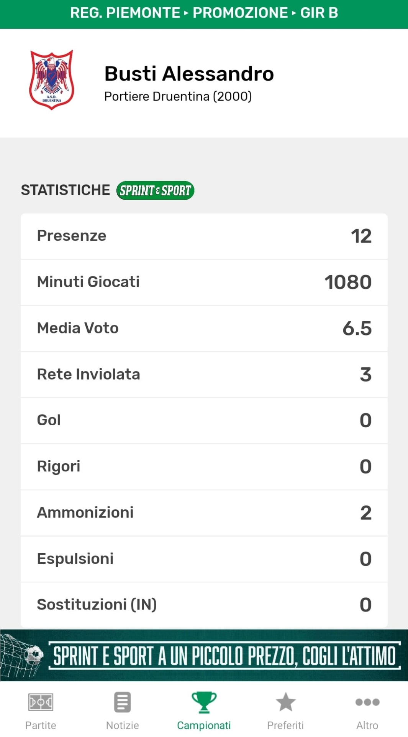Tap the Altro three-dots icon
The image size is (408, 737).
pyautogui.click(x=367, y=702)
